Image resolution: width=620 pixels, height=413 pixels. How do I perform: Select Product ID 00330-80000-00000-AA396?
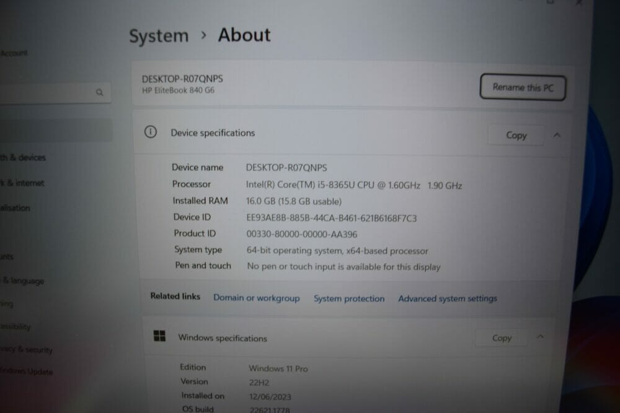[x=302, y=234]
